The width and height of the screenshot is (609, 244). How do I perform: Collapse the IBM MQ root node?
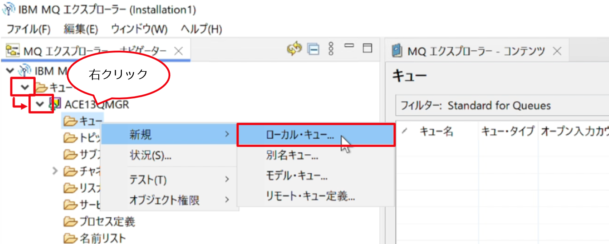(x=10, y=70)
